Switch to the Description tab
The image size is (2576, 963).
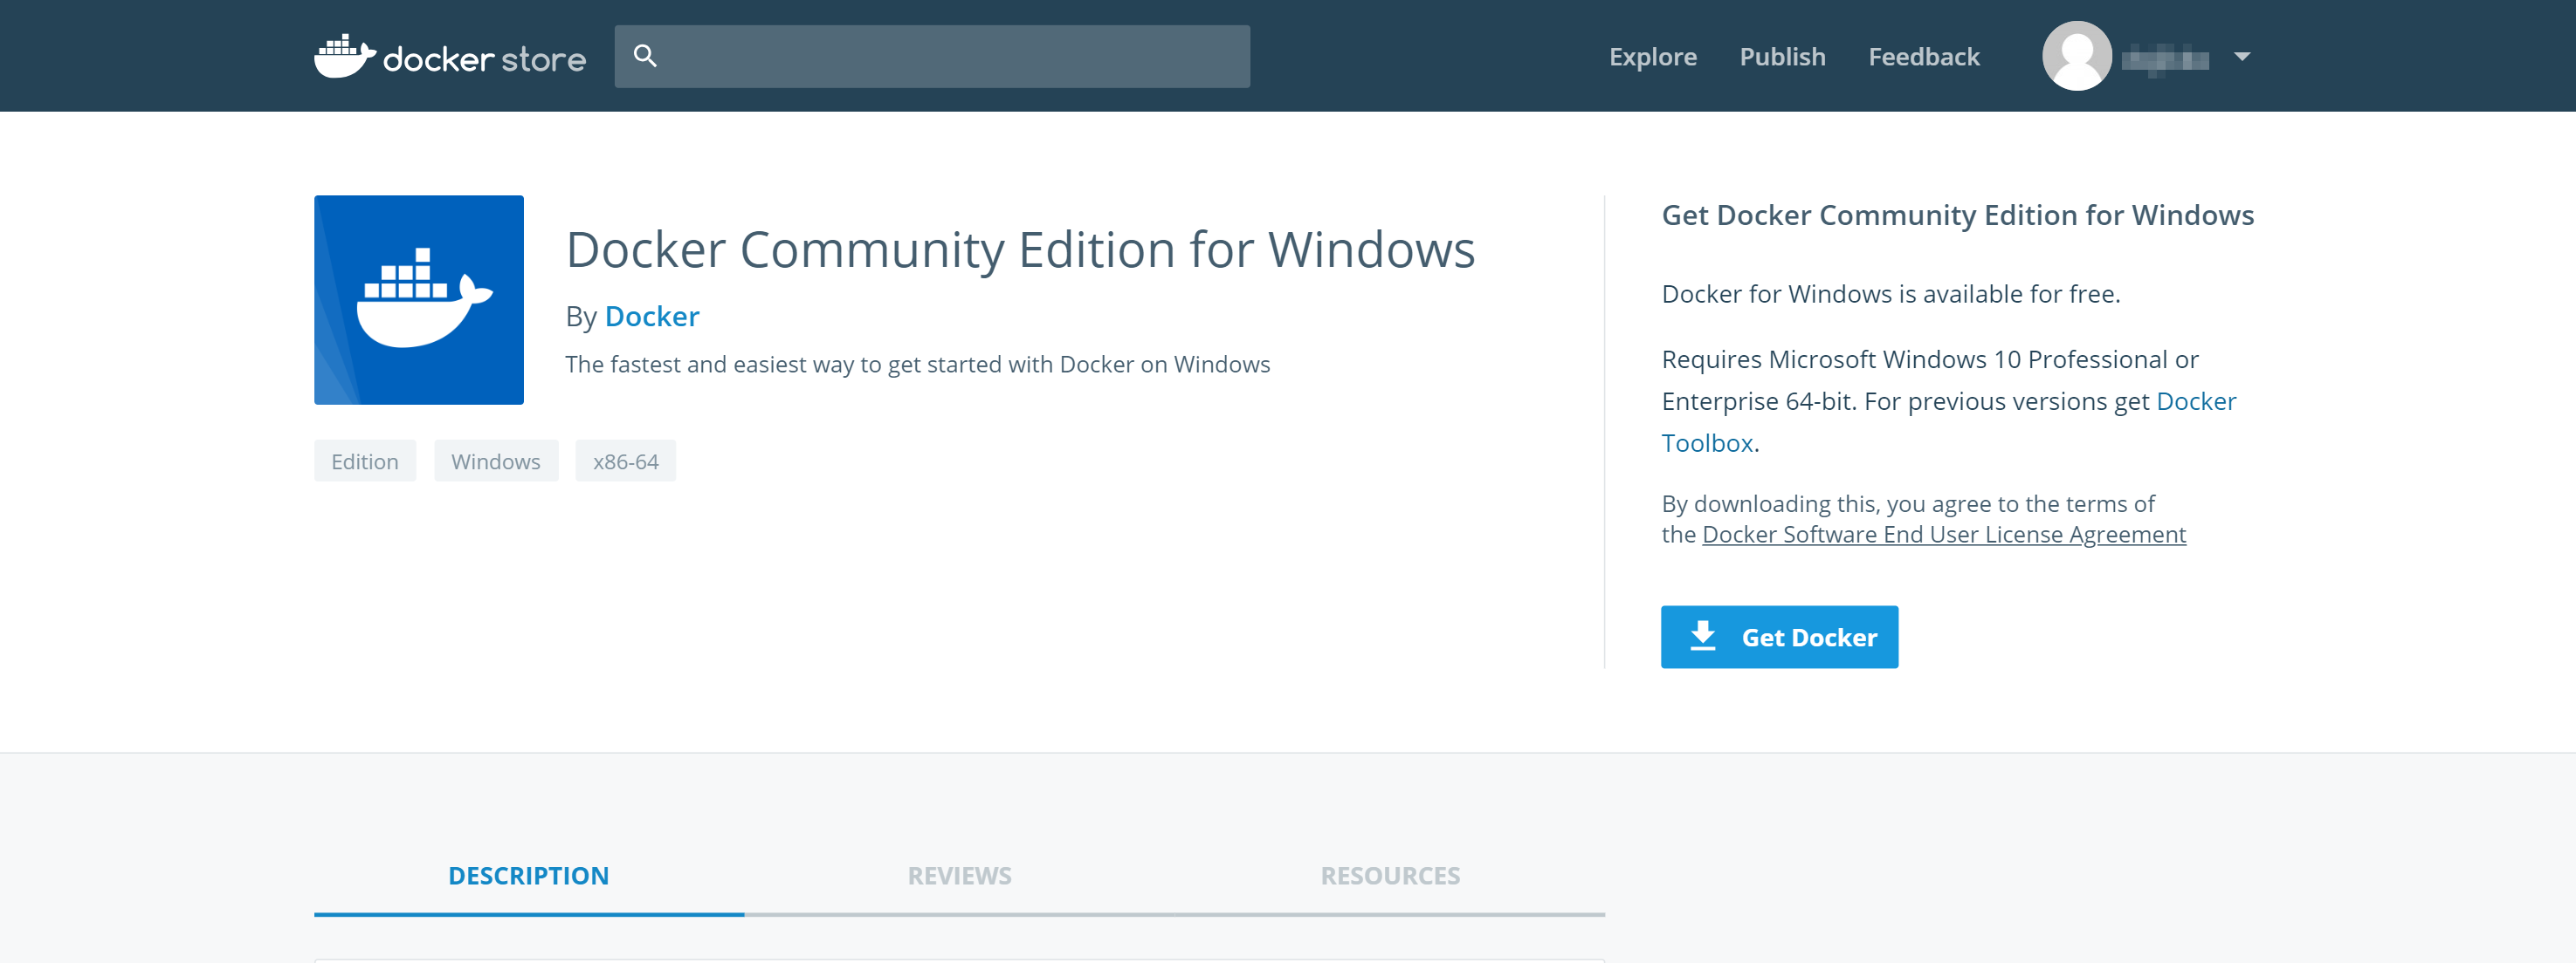pyautogui.click(x=528, y=876)
